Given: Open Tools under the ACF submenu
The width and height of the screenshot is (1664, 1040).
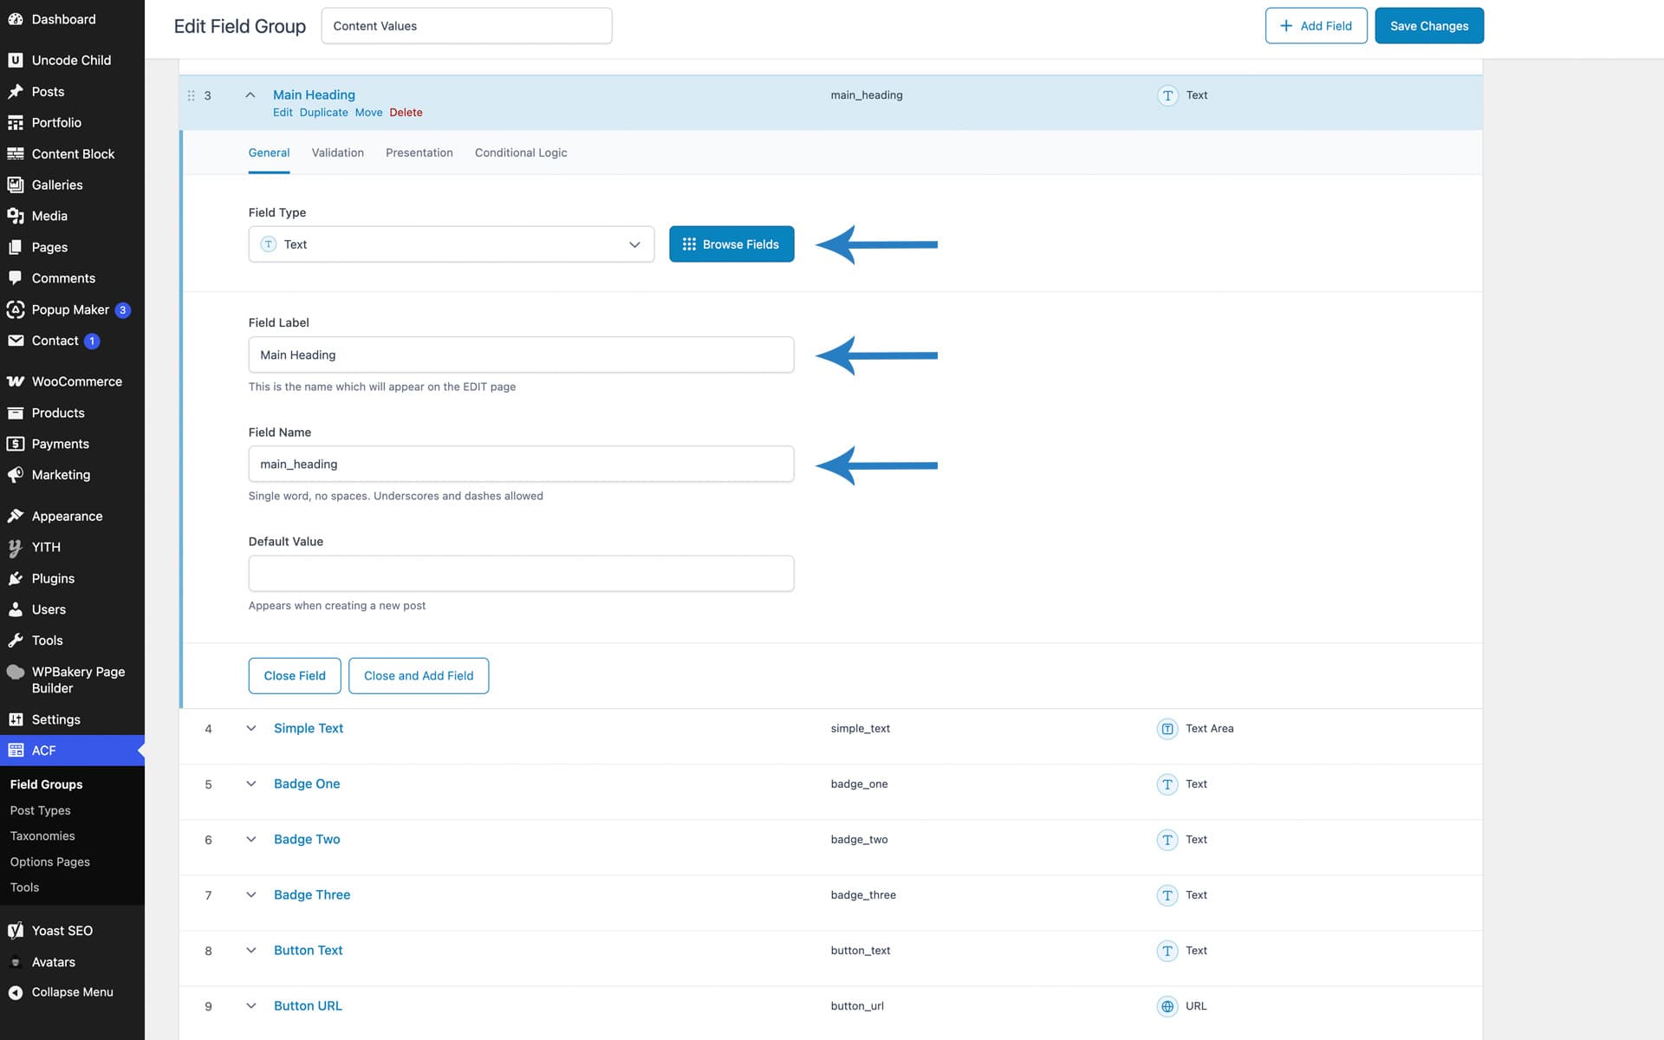Looking at the screenshot, I should [24, 887].
